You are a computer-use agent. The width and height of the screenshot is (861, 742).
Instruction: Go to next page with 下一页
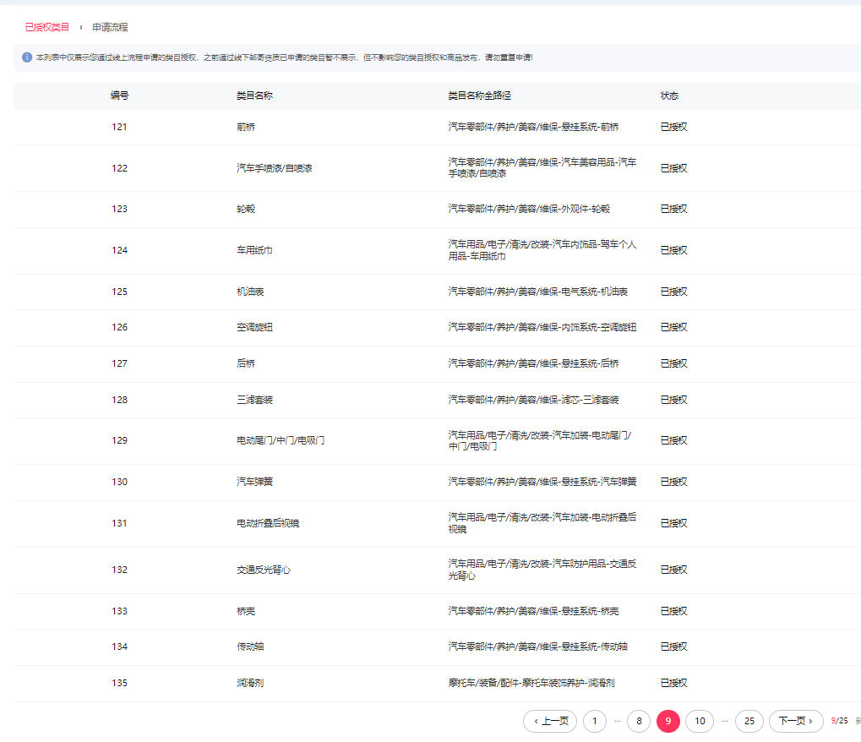[x=796, y=721]
